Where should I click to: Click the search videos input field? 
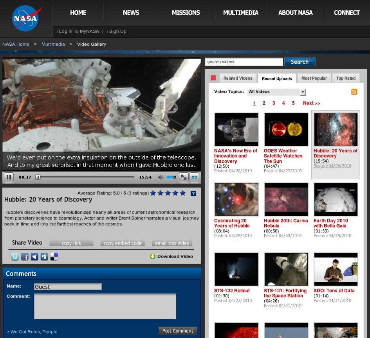click(x=244, y=62)
